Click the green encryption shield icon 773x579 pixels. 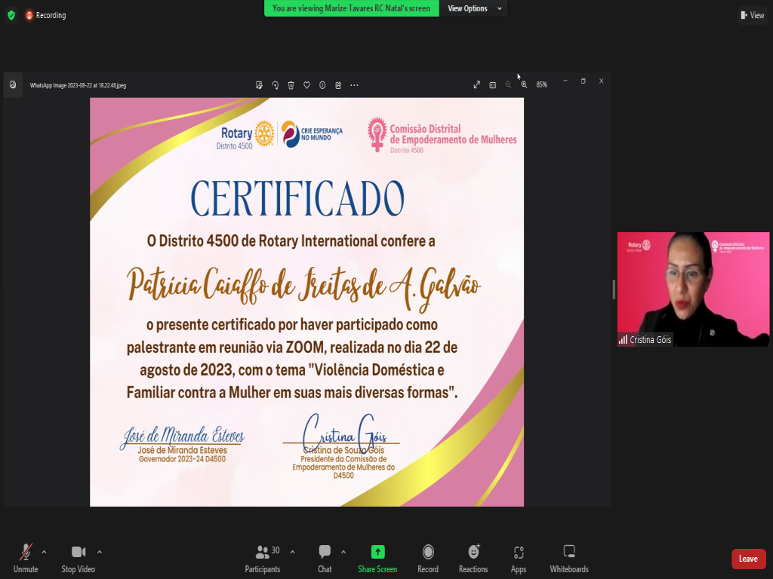tap(11, 15)
